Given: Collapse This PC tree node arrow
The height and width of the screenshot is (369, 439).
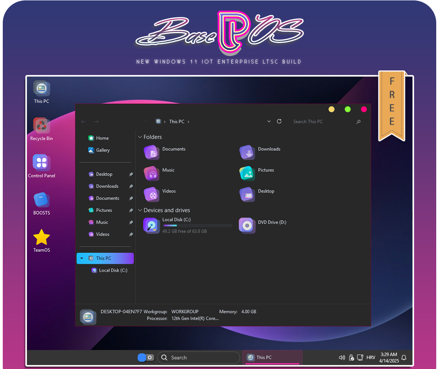Looking at the screenshot, I should (81, 258).
